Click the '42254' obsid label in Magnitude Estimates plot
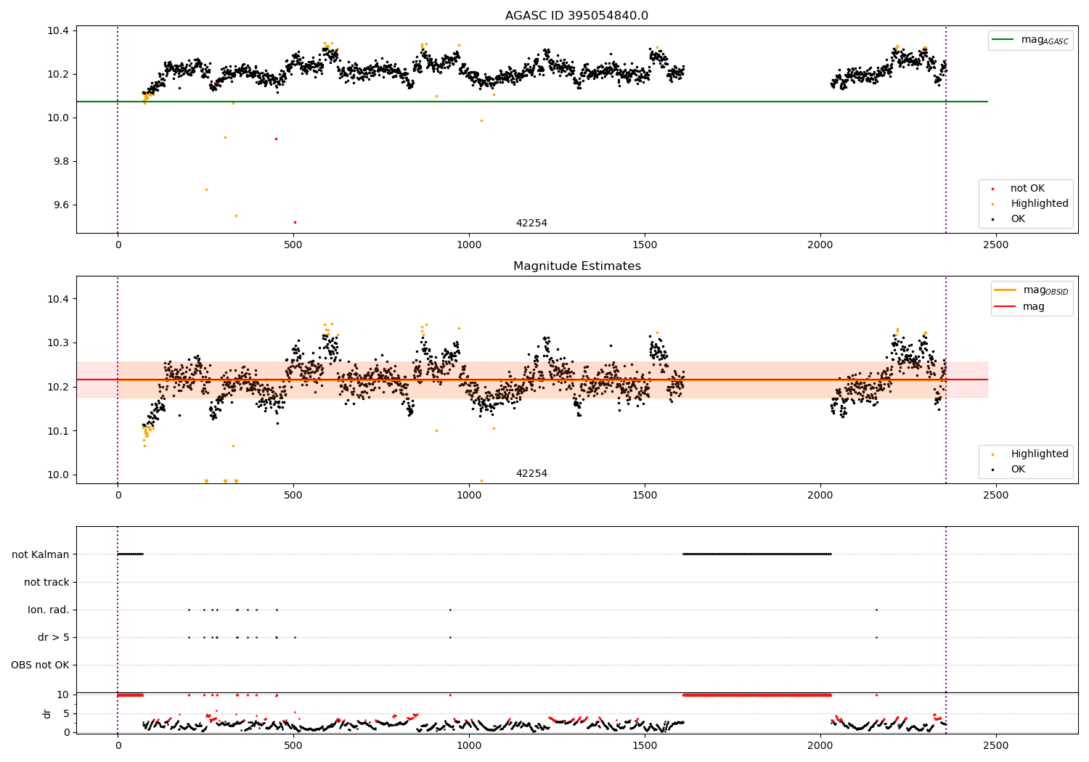Viewport: 1089px width, 762px height. click(531, 474)
